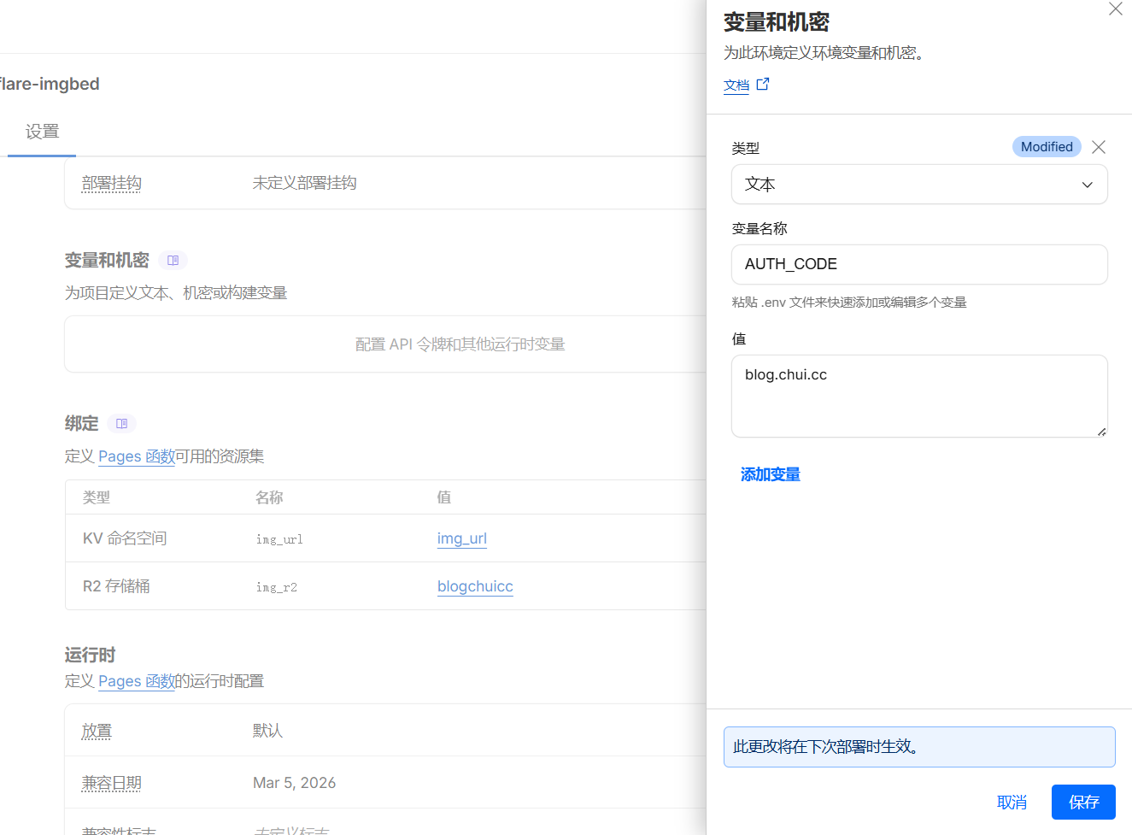
Task: Open the blogchuicc R2 bucket link
Action: click(x=475, y=586)
